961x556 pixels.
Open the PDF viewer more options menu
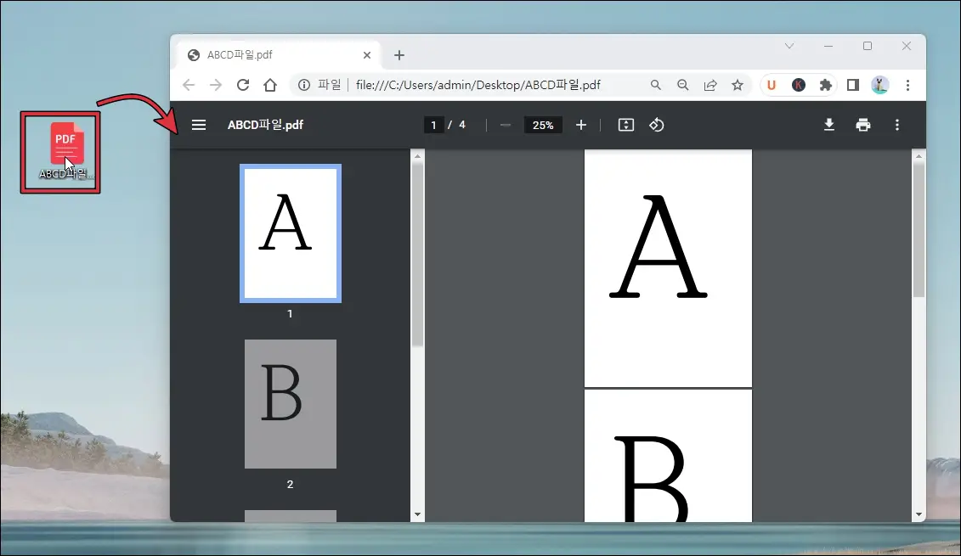pos(896,125)
